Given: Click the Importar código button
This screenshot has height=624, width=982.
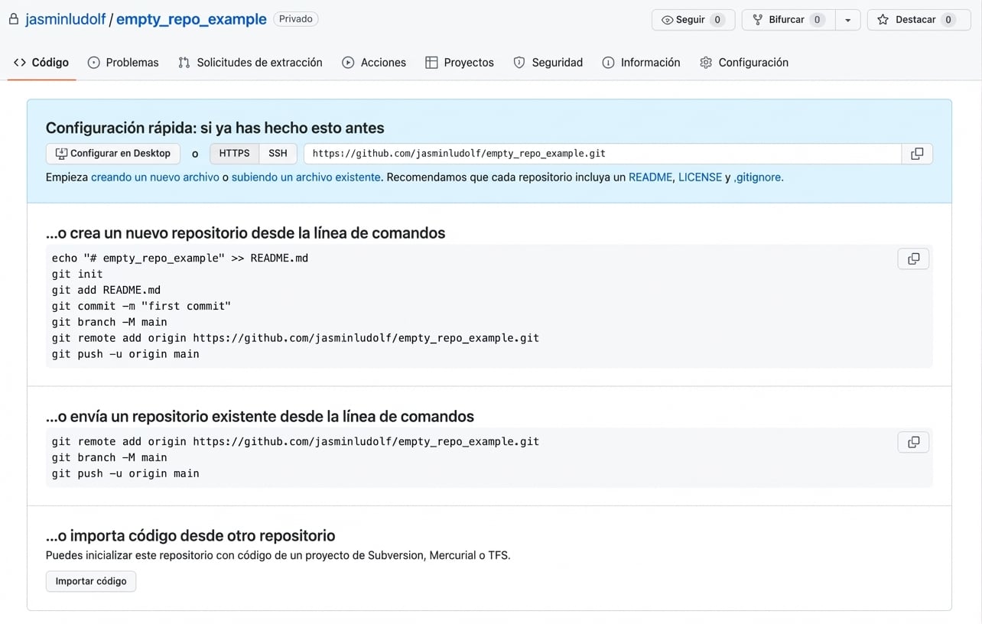Looking at the screenshot, I should pos(91,581).
